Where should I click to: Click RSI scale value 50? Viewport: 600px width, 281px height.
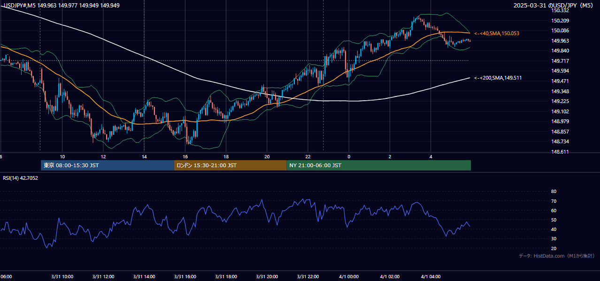pyautogui.click(x=554, y=220)
